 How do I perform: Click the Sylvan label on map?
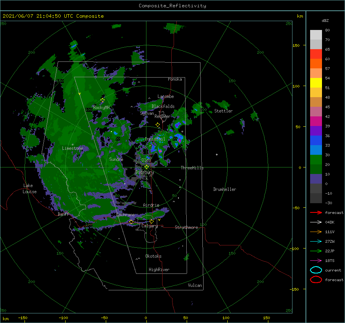(x=147, y=113)
